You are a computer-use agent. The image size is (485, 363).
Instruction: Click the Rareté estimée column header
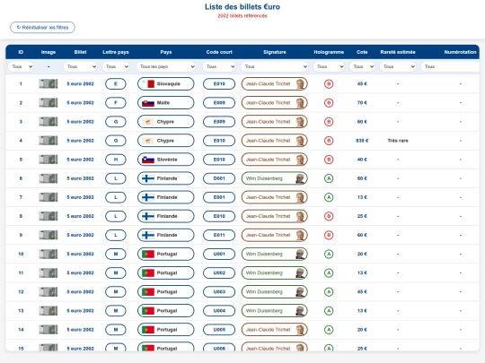(x=398, y=52)
